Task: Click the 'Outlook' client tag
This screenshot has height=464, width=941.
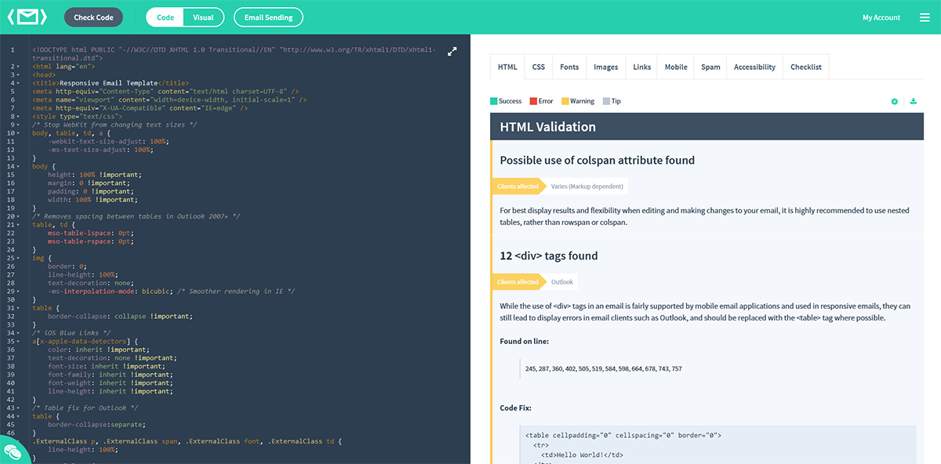Action: pyautogui.click(x=561, y=282)
